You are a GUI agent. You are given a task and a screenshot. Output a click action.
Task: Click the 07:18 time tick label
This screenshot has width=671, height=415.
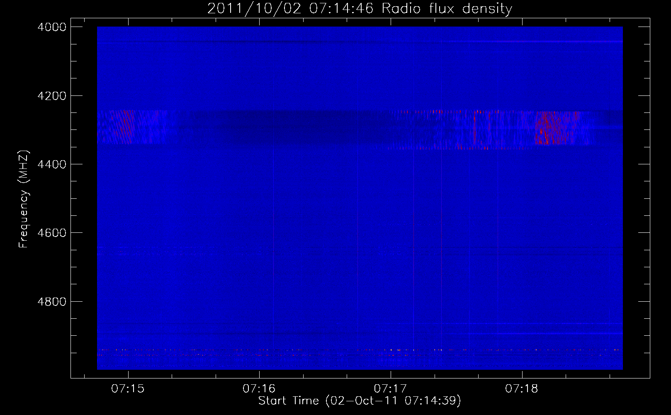[522, 389]
